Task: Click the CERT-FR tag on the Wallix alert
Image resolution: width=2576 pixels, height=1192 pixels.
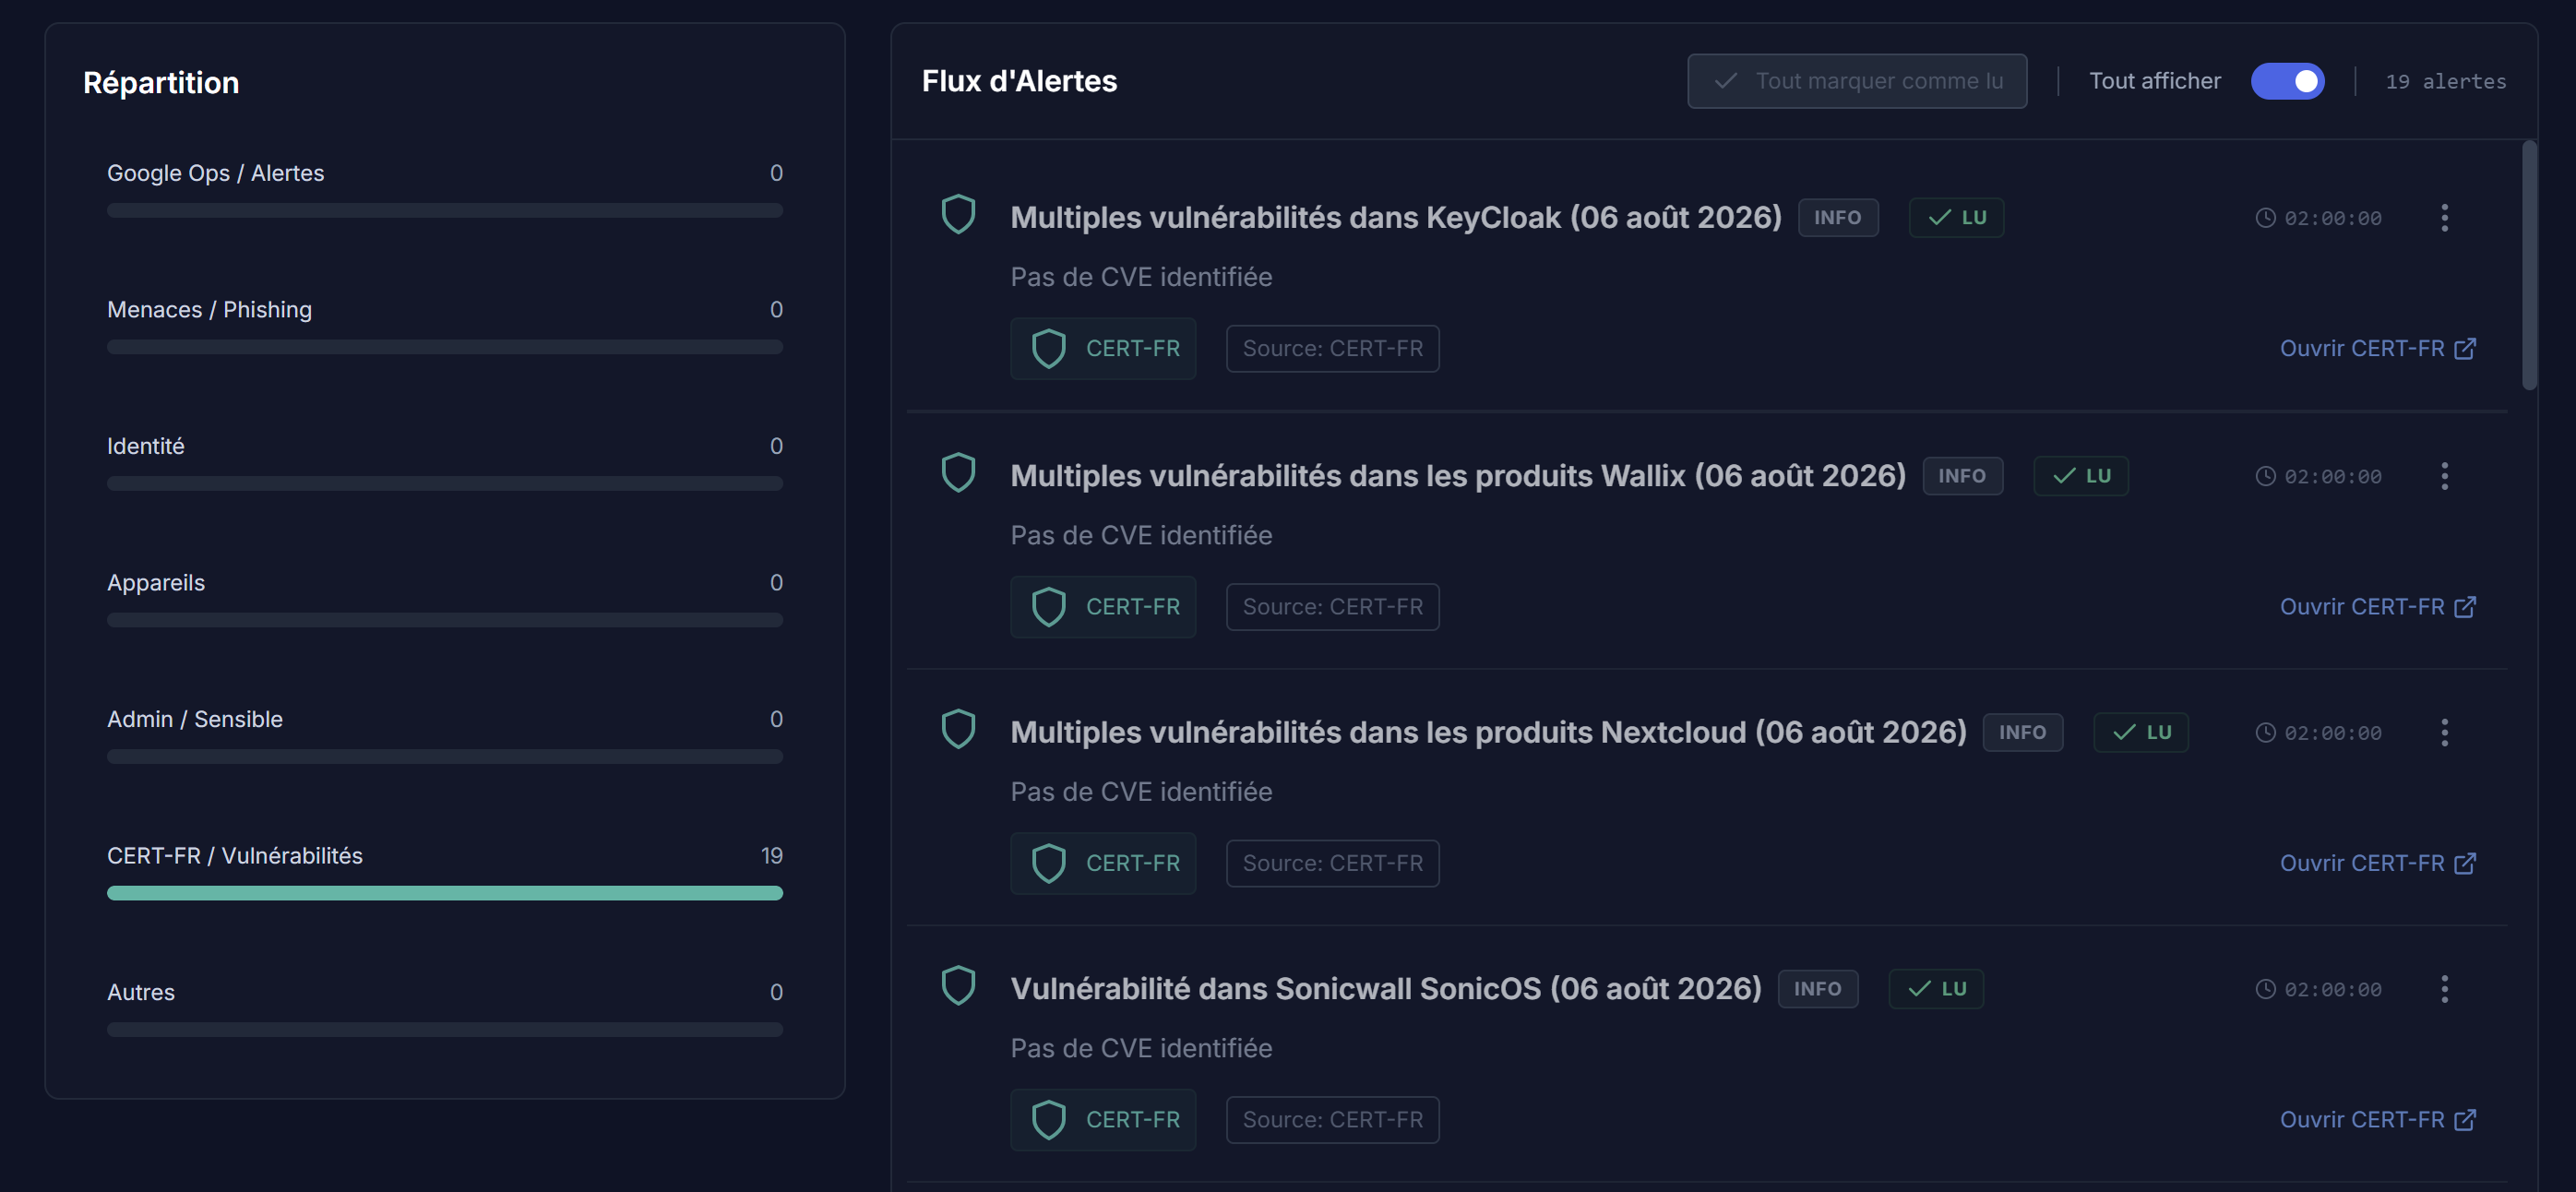Action: click(1103, 607)
